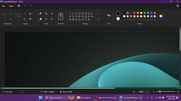Click the taskbar Type to search box
This screenshot has height=101, width=181.
point(60,98)
